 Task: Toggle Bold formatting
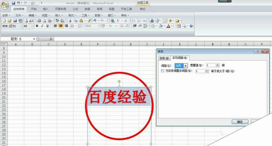(x=37, y=26)
